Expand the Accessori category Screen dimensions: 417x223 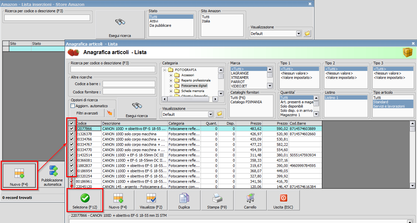171,75
